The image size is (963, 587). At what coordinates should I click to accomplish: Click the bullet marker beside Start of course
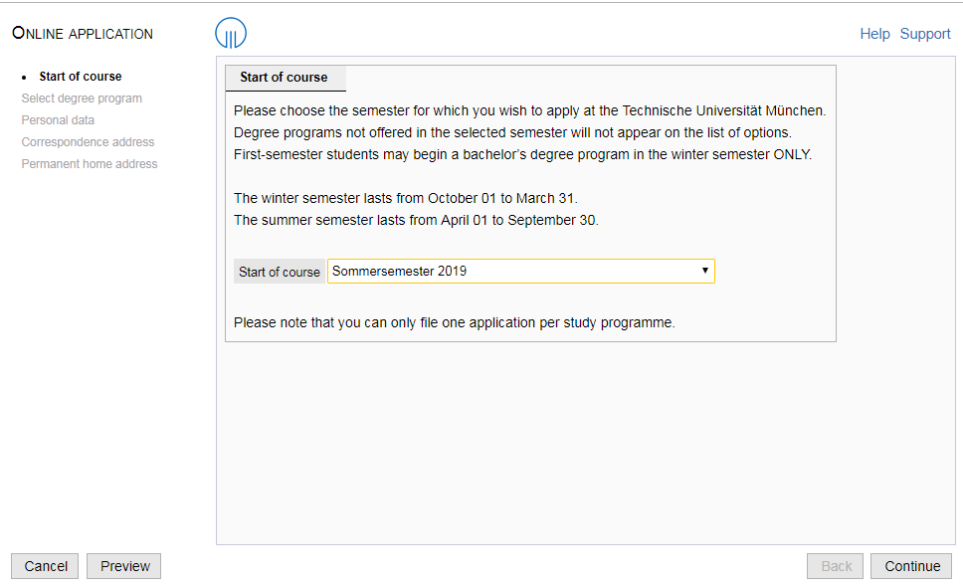click(x=24, y=78)
